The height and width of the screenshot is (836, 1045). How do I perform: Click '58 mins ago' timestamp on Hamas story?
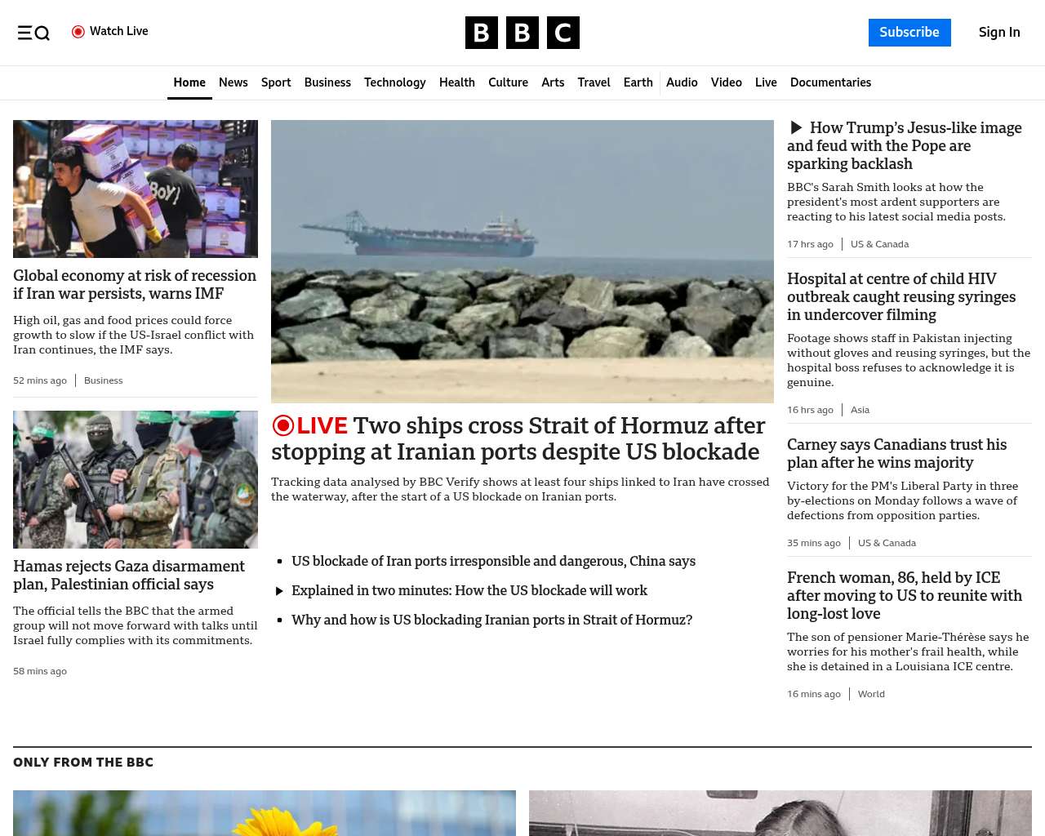pos(40,671)
